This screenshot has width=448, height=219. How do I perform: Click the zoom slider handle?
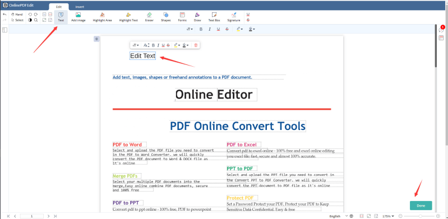tap(421, 216)
